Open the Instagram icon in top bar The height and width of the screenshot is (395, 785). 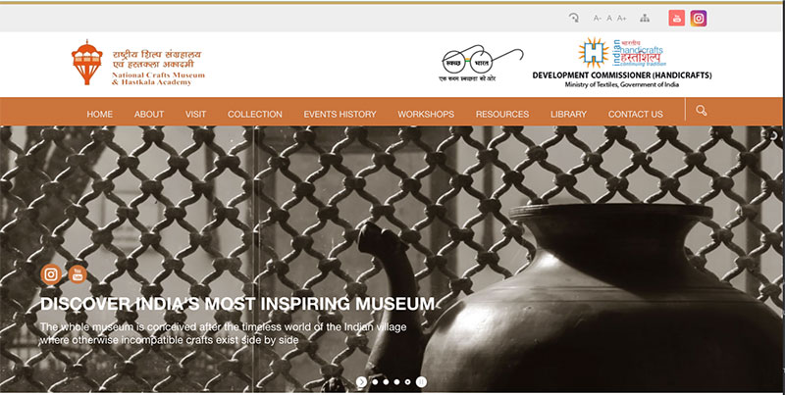click(x=699, y=19)
